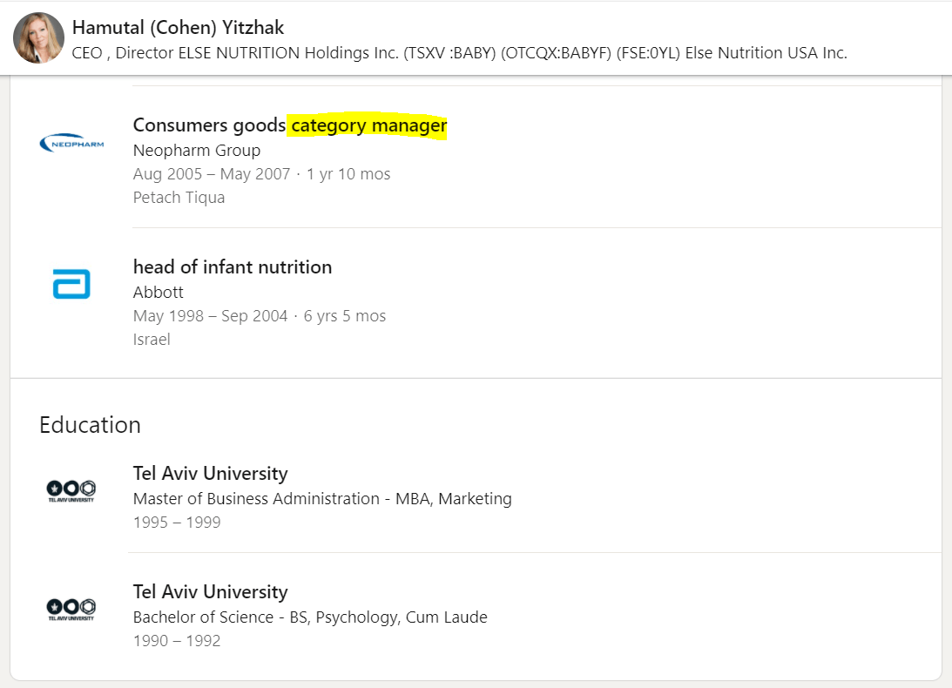
Task: Click the name Hamutal (Cohen) Yitzhak
Action: click(178, 27)
